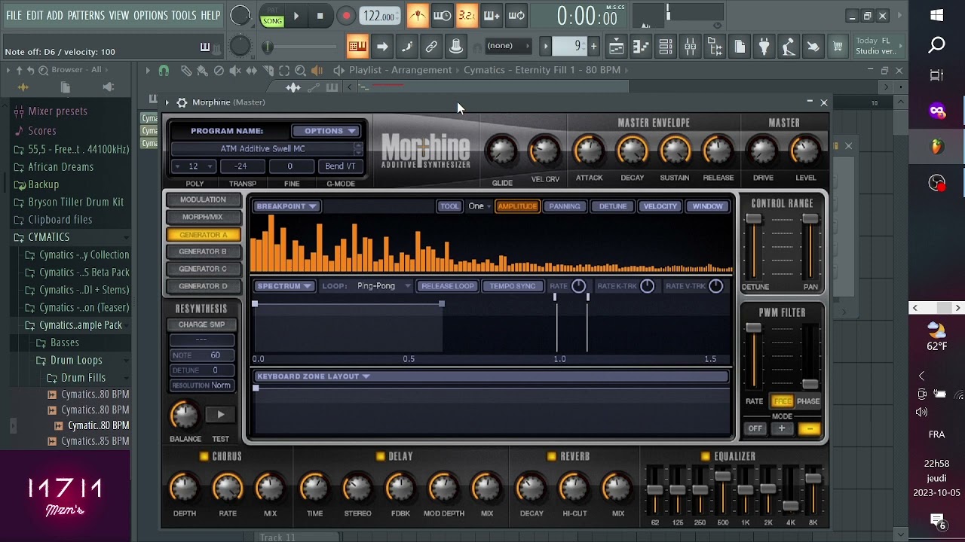Click the FL Studio fruit taskbar icon

[x=937, y=147]
